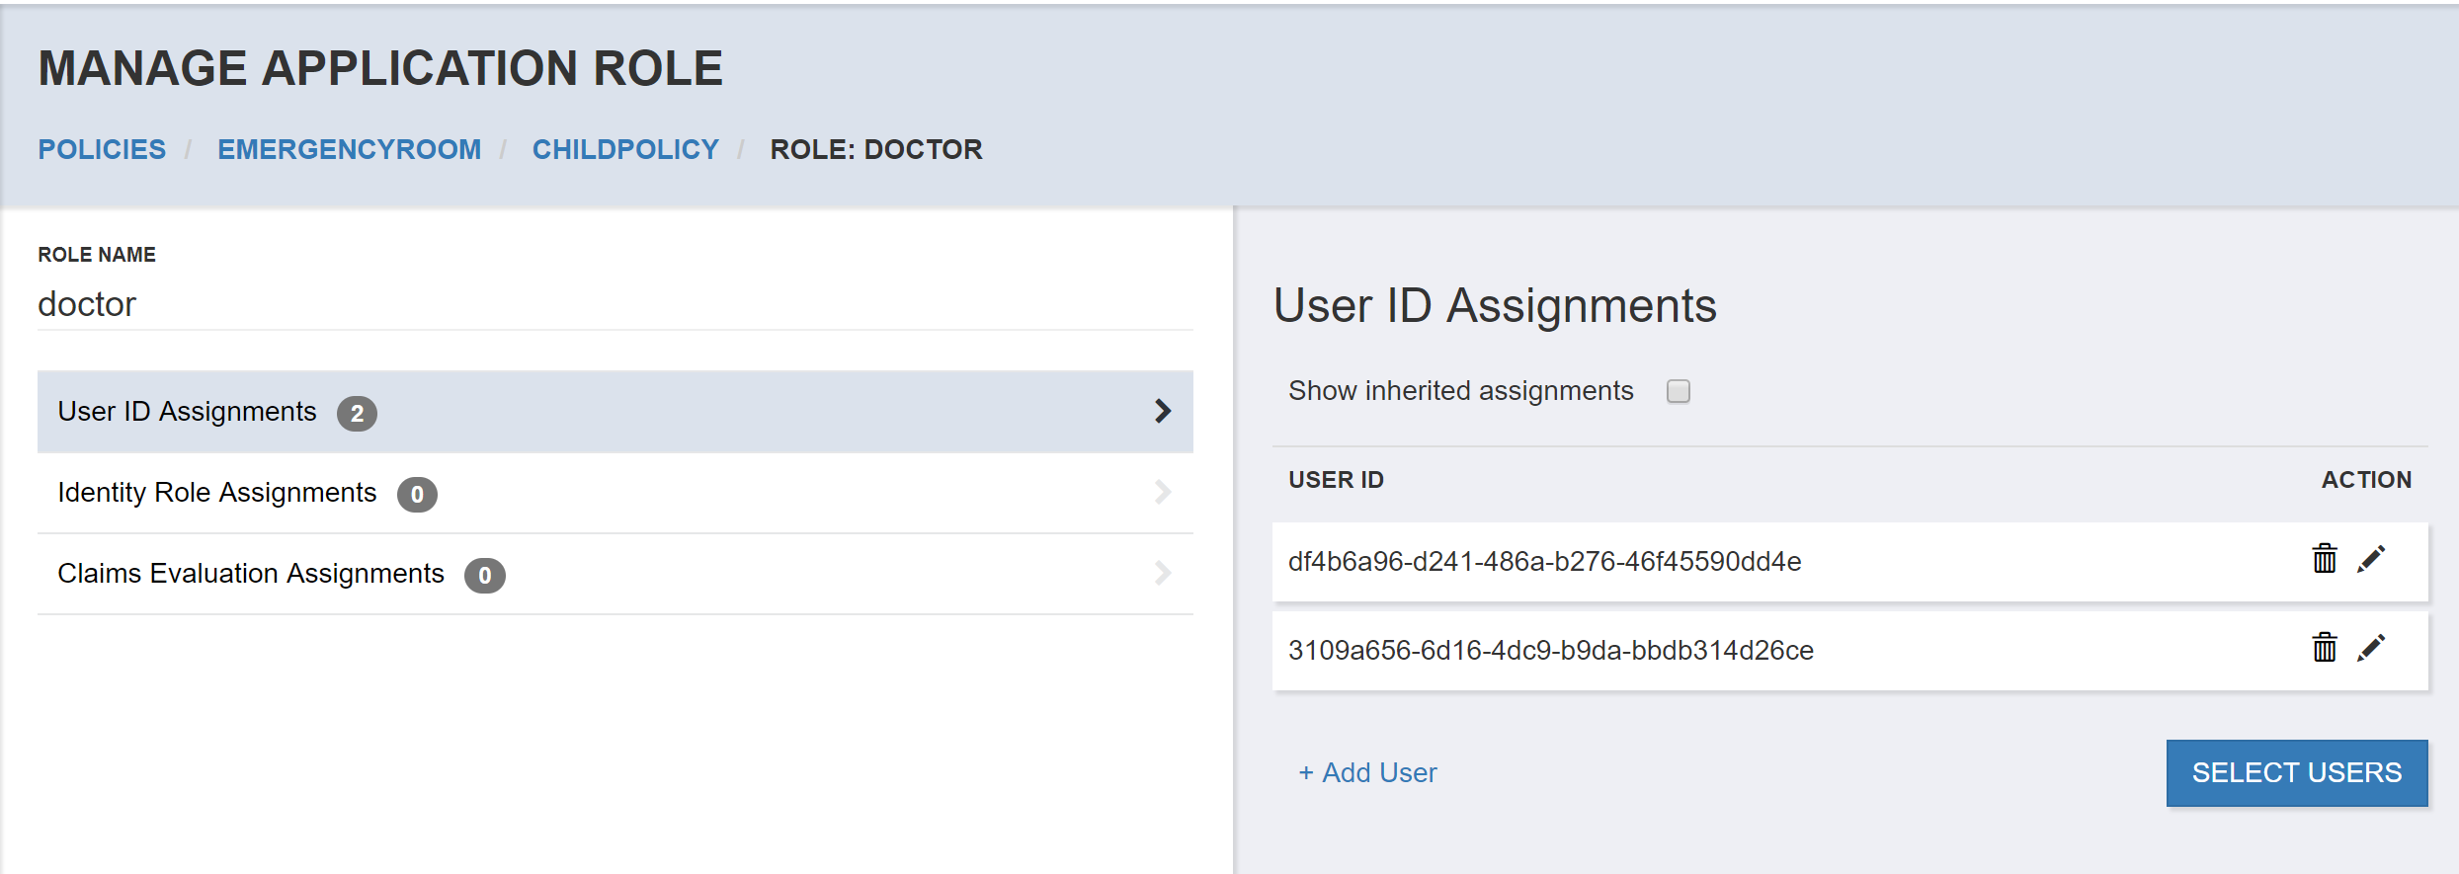Delete user df4b6a96-d241-486a-b276-46f45590dd4e with trash icon
The height and width of the screenshot is (874, 2459).
coord(2325,559)
